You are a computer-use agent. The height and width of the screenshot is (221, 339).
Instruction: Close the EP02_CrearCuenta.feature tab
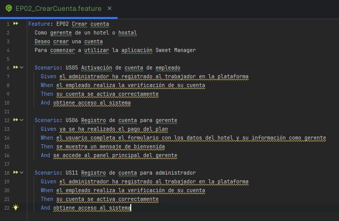pos(110,8)
